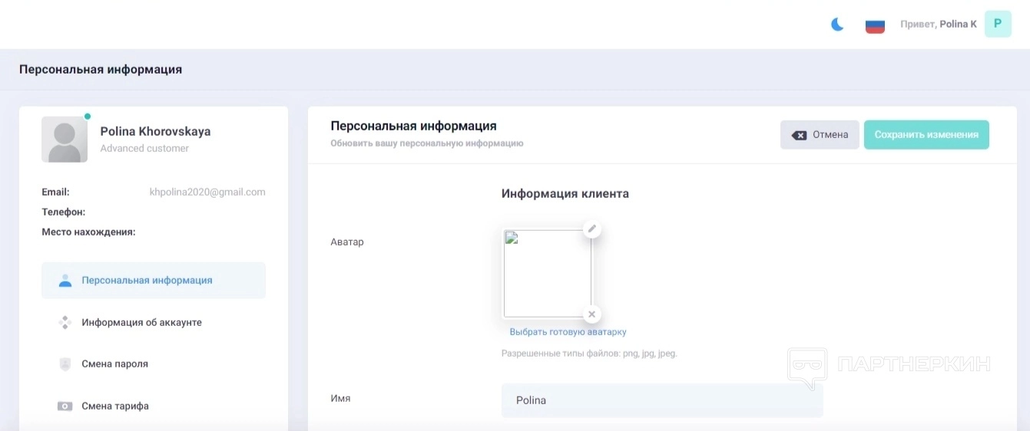Viewport: 1030px width, 431px height.
Task: Go to Смена пароля section
Action: 115,364
